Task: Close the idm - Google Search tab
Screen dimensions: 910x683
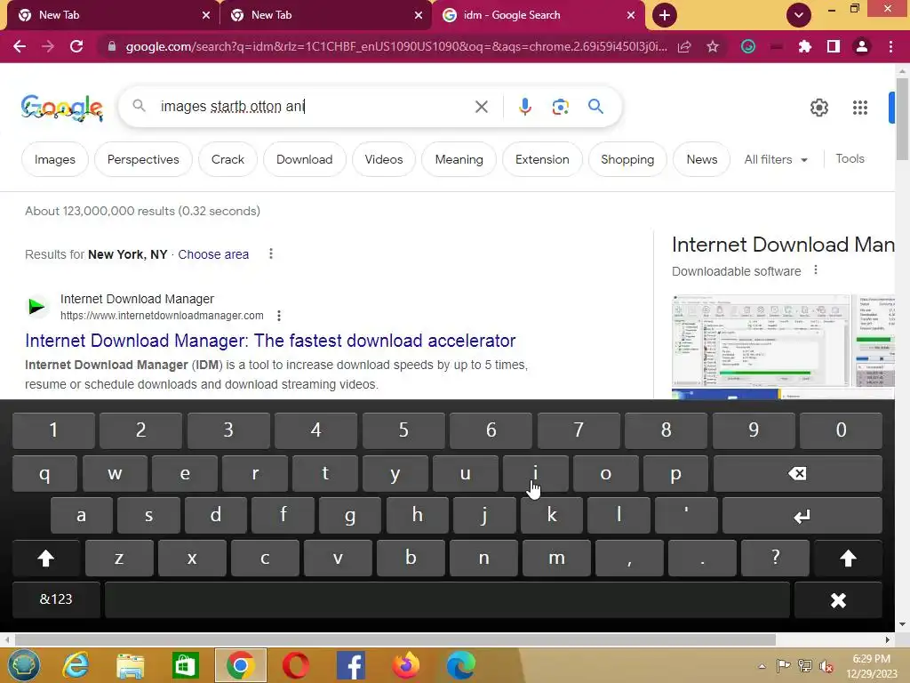Action: [x=631, y=15]
